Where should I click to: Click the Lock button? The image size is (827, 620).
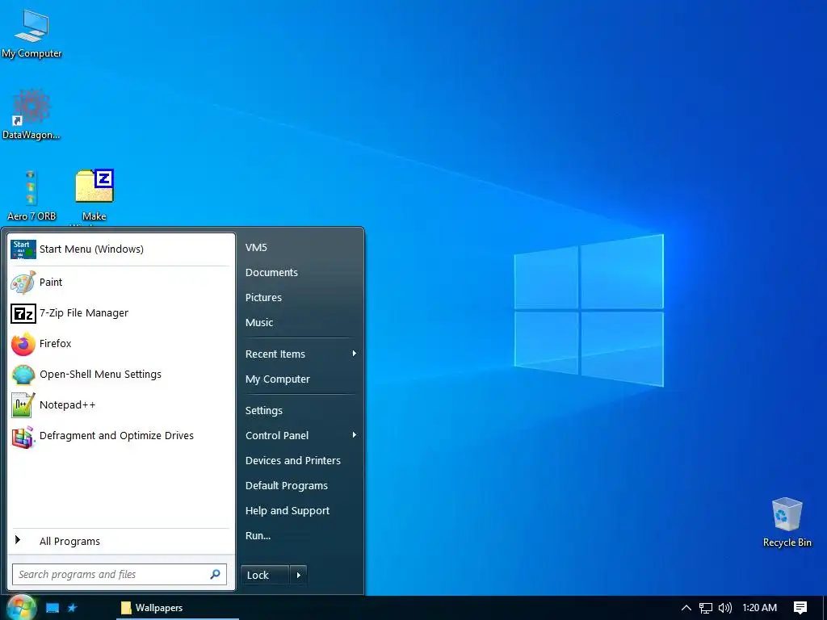[x=265, y=575]
